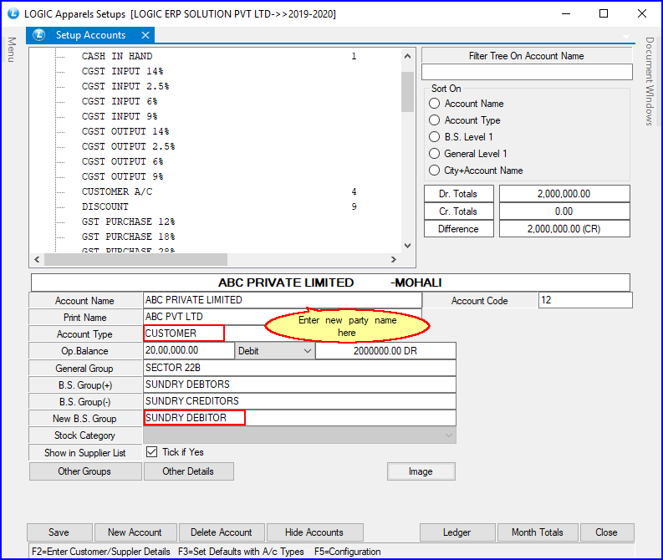Viewport: 663px width, 560px height.
Task: Click the New Account button
Action: [x=135, y=532]
